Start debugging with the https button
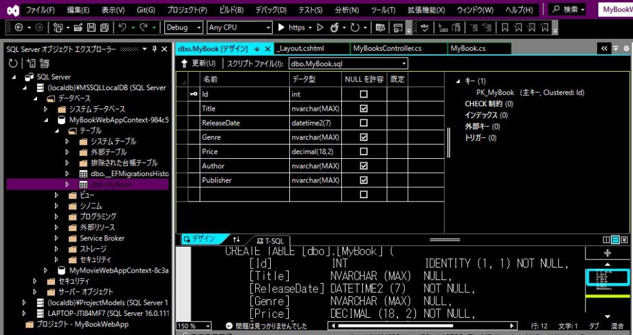633x335 pixels. tap(292, 28)
